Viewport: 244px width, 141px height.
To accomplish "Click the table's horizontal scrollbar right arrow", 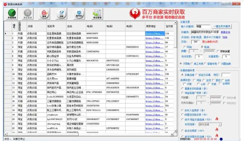I will [172, 134].
